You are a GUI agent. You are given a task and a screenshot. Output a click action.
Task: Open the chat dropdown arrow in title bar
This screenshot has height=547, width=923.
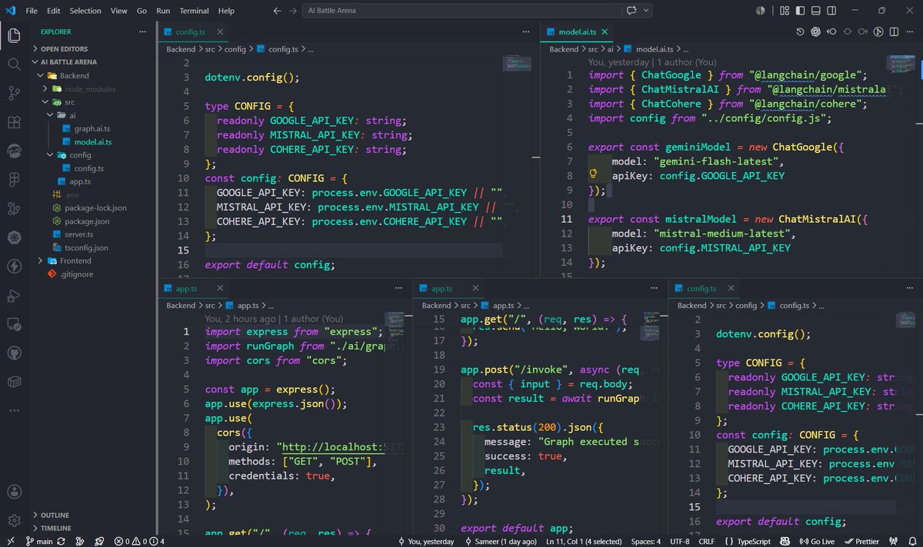tap(647, 11)
